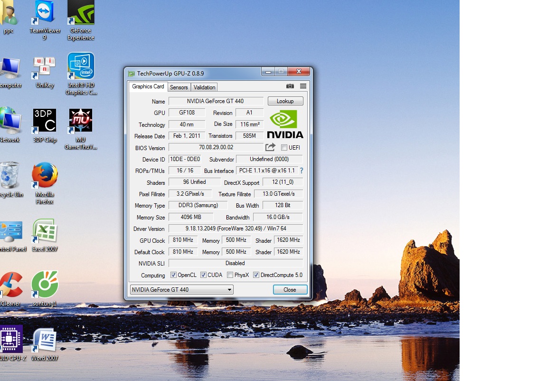The width and height of the screenshot is (547, 381).
Task: Click Memory Size value 4096 MB
Action: [191, 217]
